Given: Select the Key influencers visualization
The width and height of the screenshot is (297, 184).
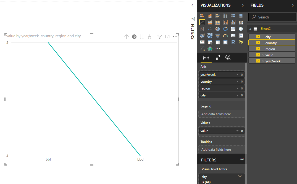Looking at the screenshot, I should 202,49.
